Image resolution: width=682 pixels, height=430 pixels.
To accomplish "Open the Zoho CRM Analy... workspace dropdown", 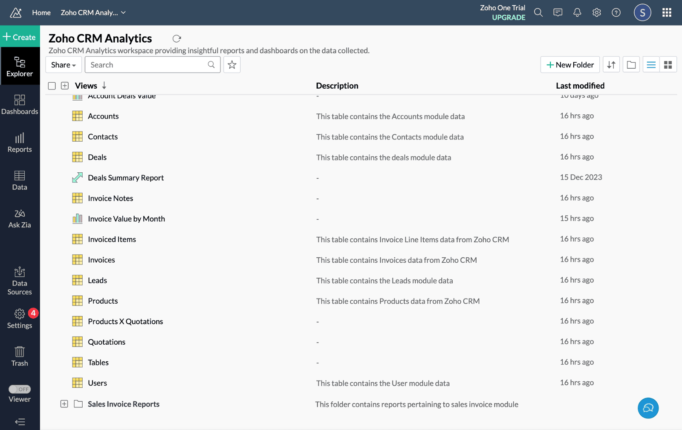I will (93, 12).
